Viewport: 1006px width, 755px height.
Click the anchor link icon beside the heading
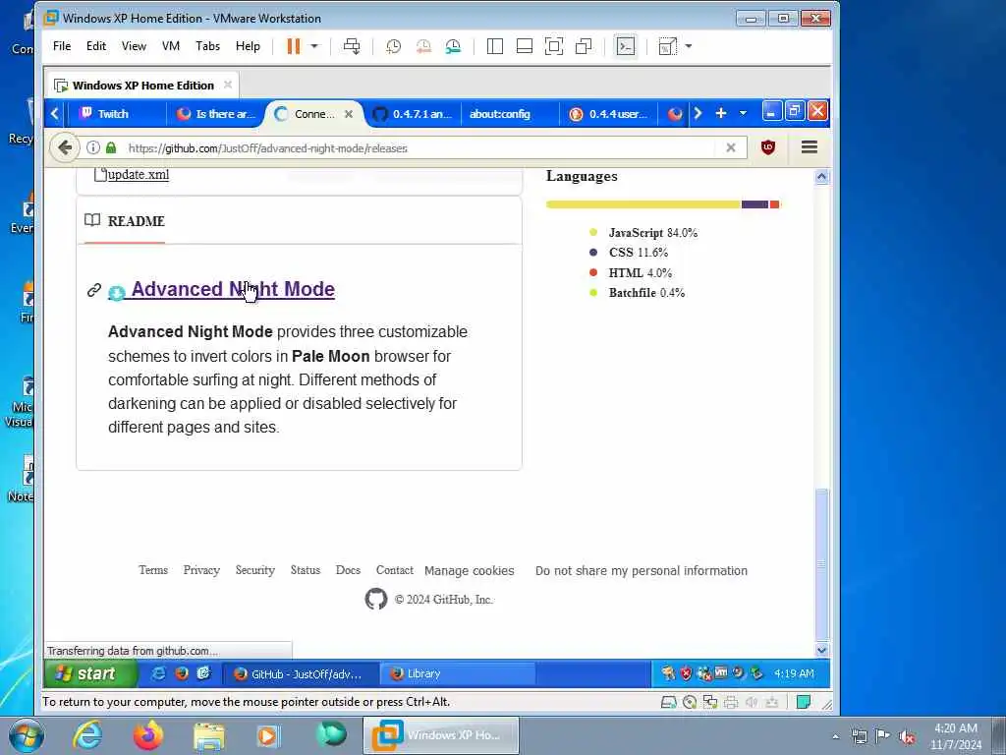coord(94,290)
